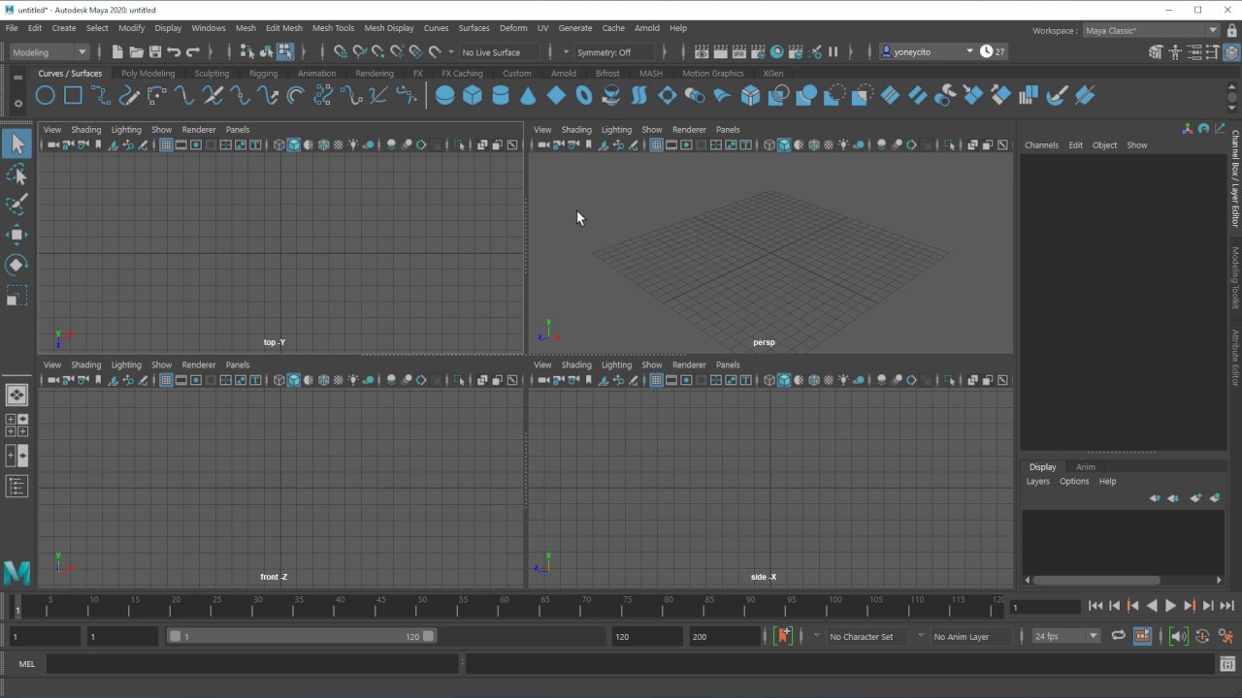This screenshot has height=698, width=1242.
Task: Toggle timeline audio speaker icon
Action: coord(1178,636)
